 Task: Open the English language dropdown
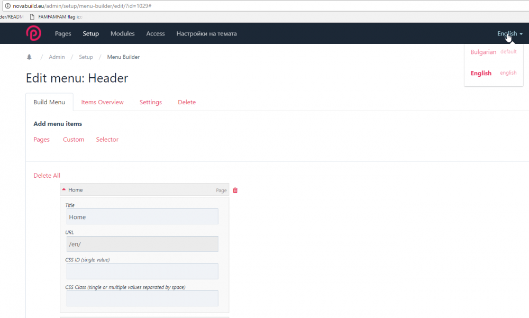click(506, 33)
